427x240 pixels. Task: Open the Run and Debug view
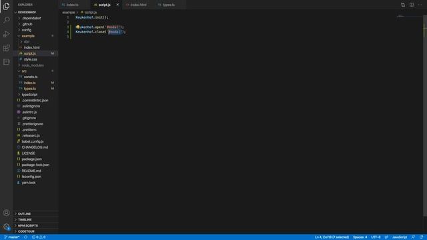(6, 34)
